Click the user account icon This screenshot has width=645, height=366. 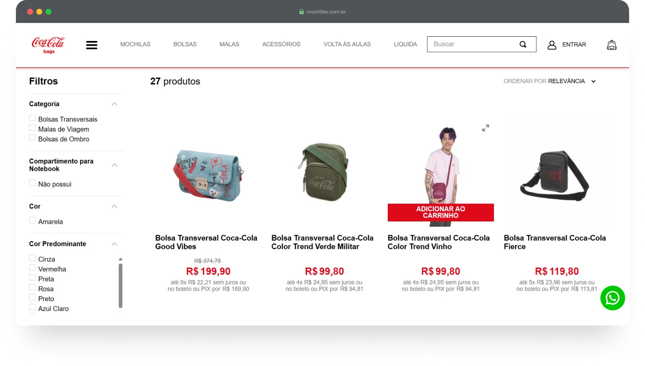pos(552,45)
